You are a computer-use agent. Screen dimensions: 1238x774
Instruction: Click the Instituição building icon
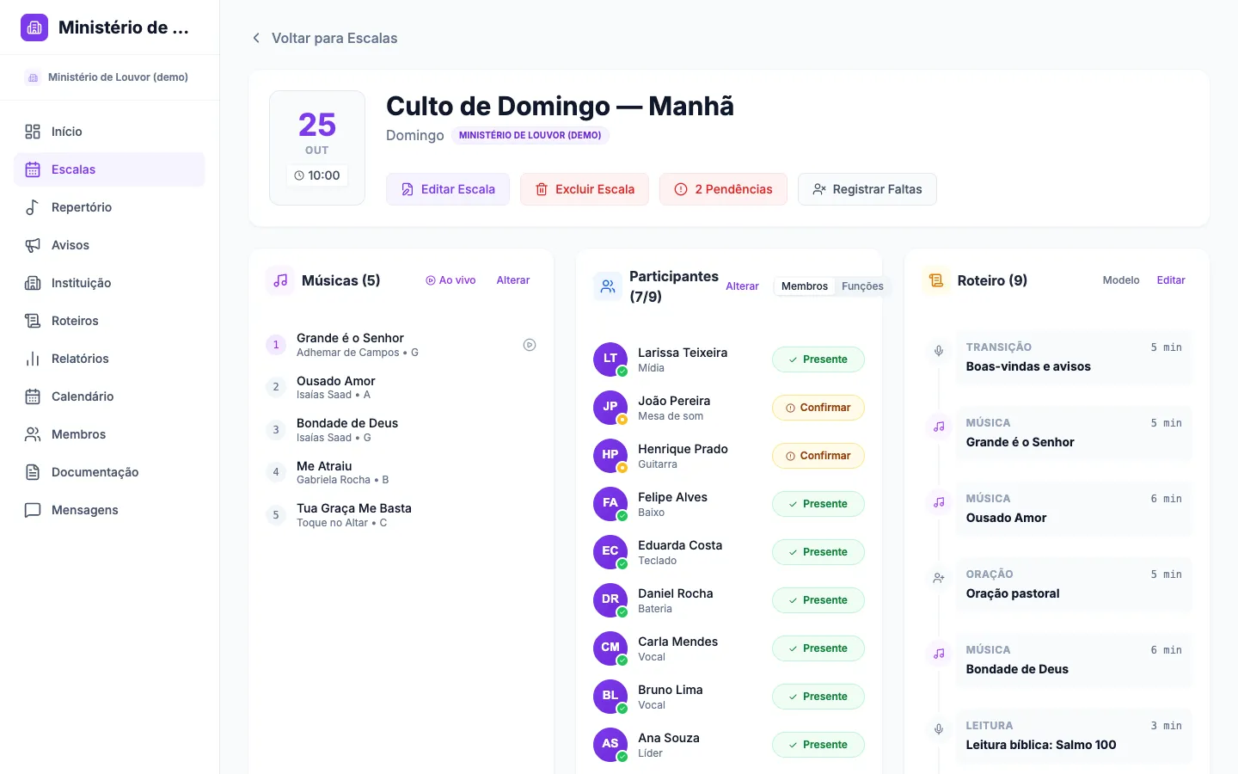(33, 283)
